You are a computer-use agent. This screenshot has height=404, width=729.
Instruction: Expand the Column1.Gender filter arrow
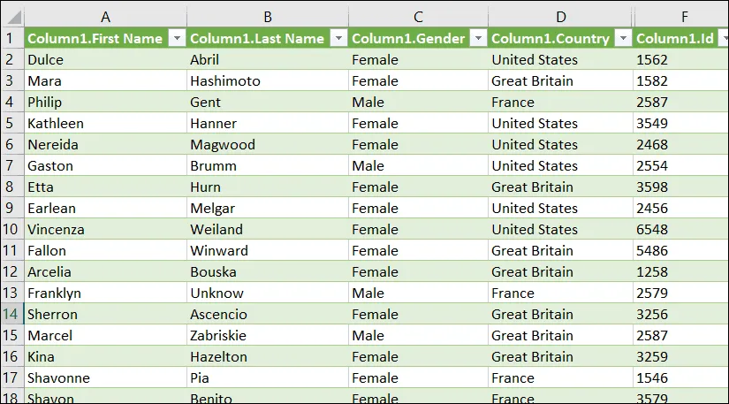[x=478, y=38]
